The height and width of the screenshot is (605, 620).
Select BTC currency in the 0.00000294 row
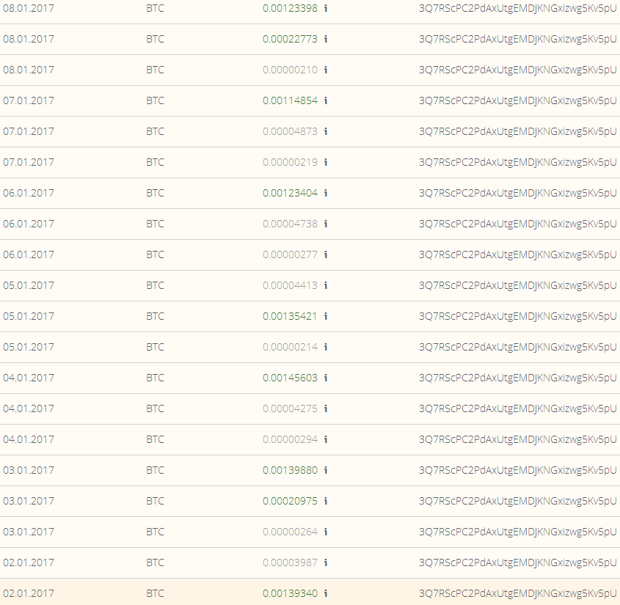pyautogui.click(x=155, y=440)
